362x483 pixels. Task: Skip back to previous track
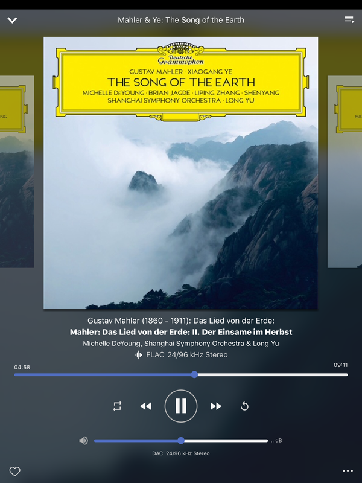(x=145, y=406)
